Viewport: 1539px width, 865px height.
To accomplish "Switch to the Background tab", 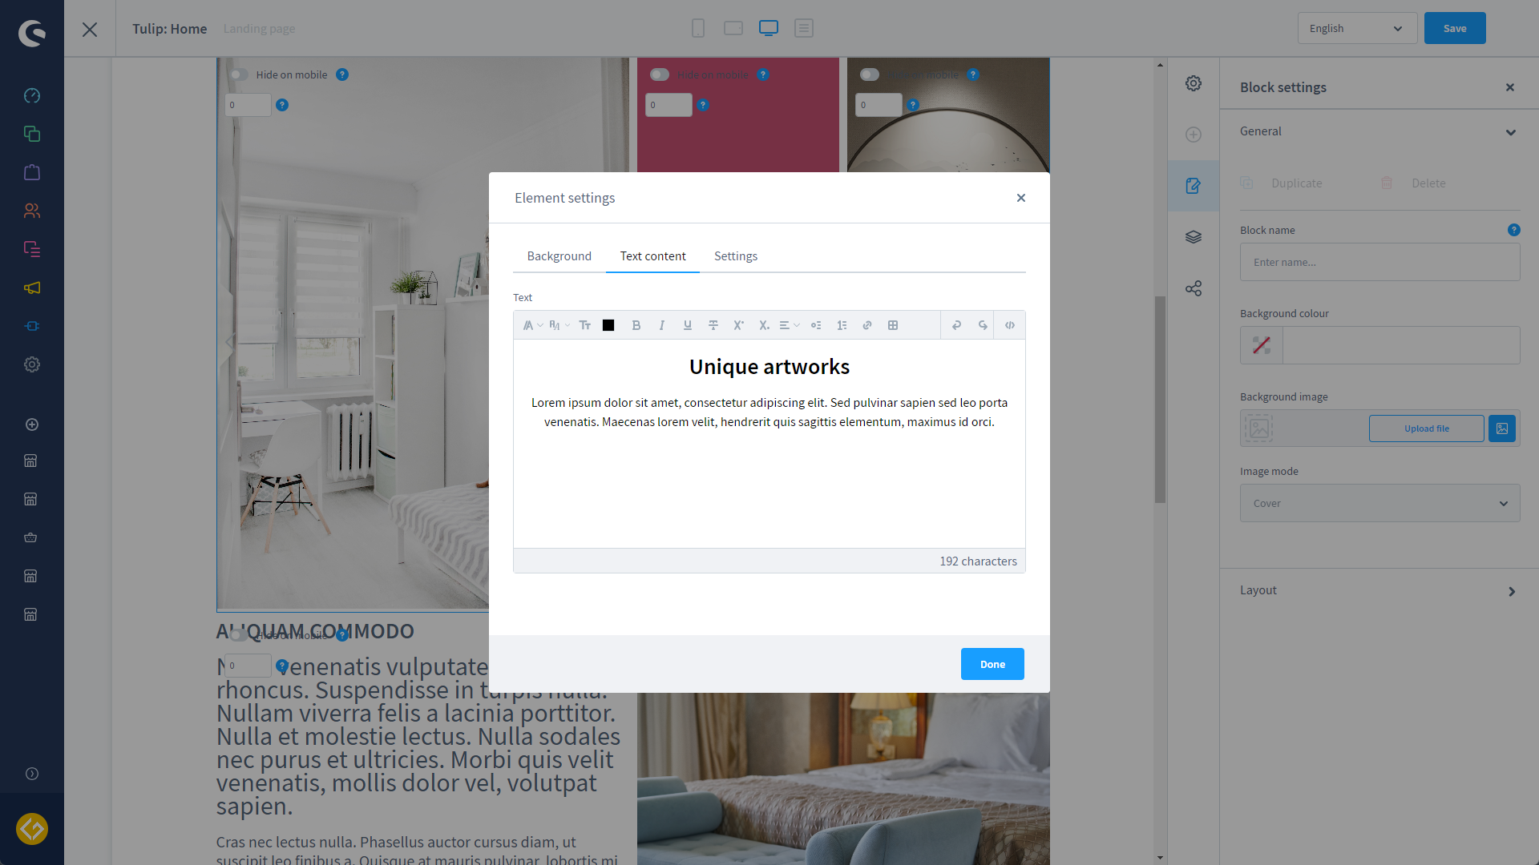I will 559,255.
